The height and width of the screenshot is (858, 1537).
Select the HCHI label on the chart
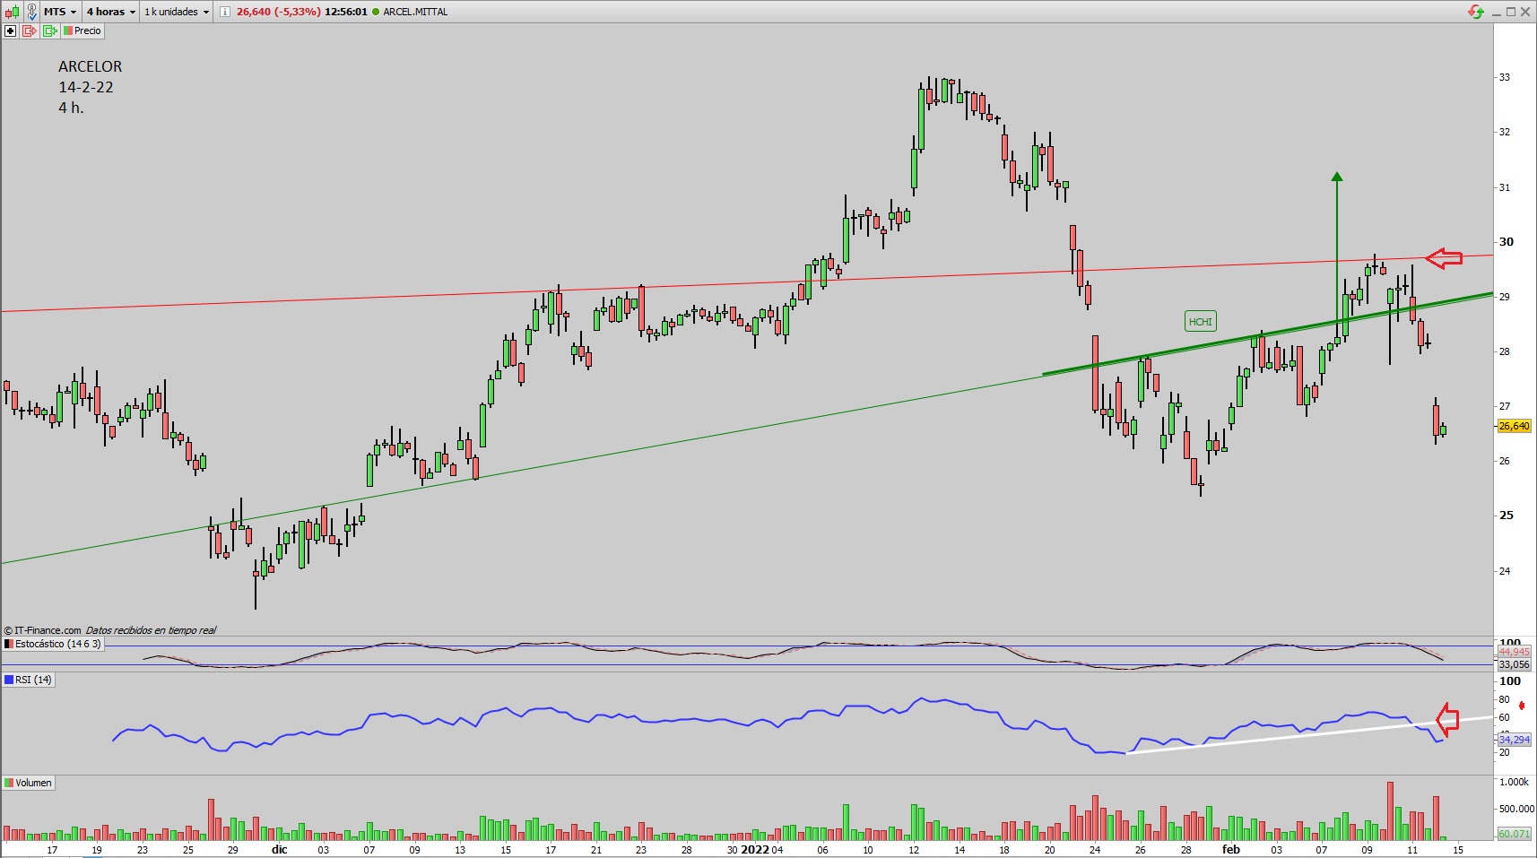coord(1200,322)
